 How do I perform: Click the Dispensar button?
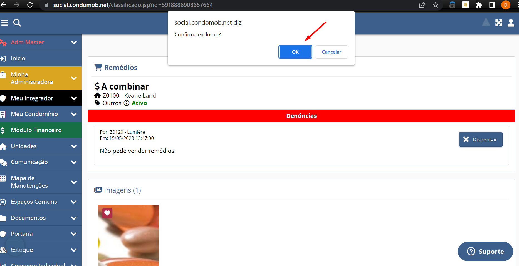pyautogui.click(x=481, y=140)
